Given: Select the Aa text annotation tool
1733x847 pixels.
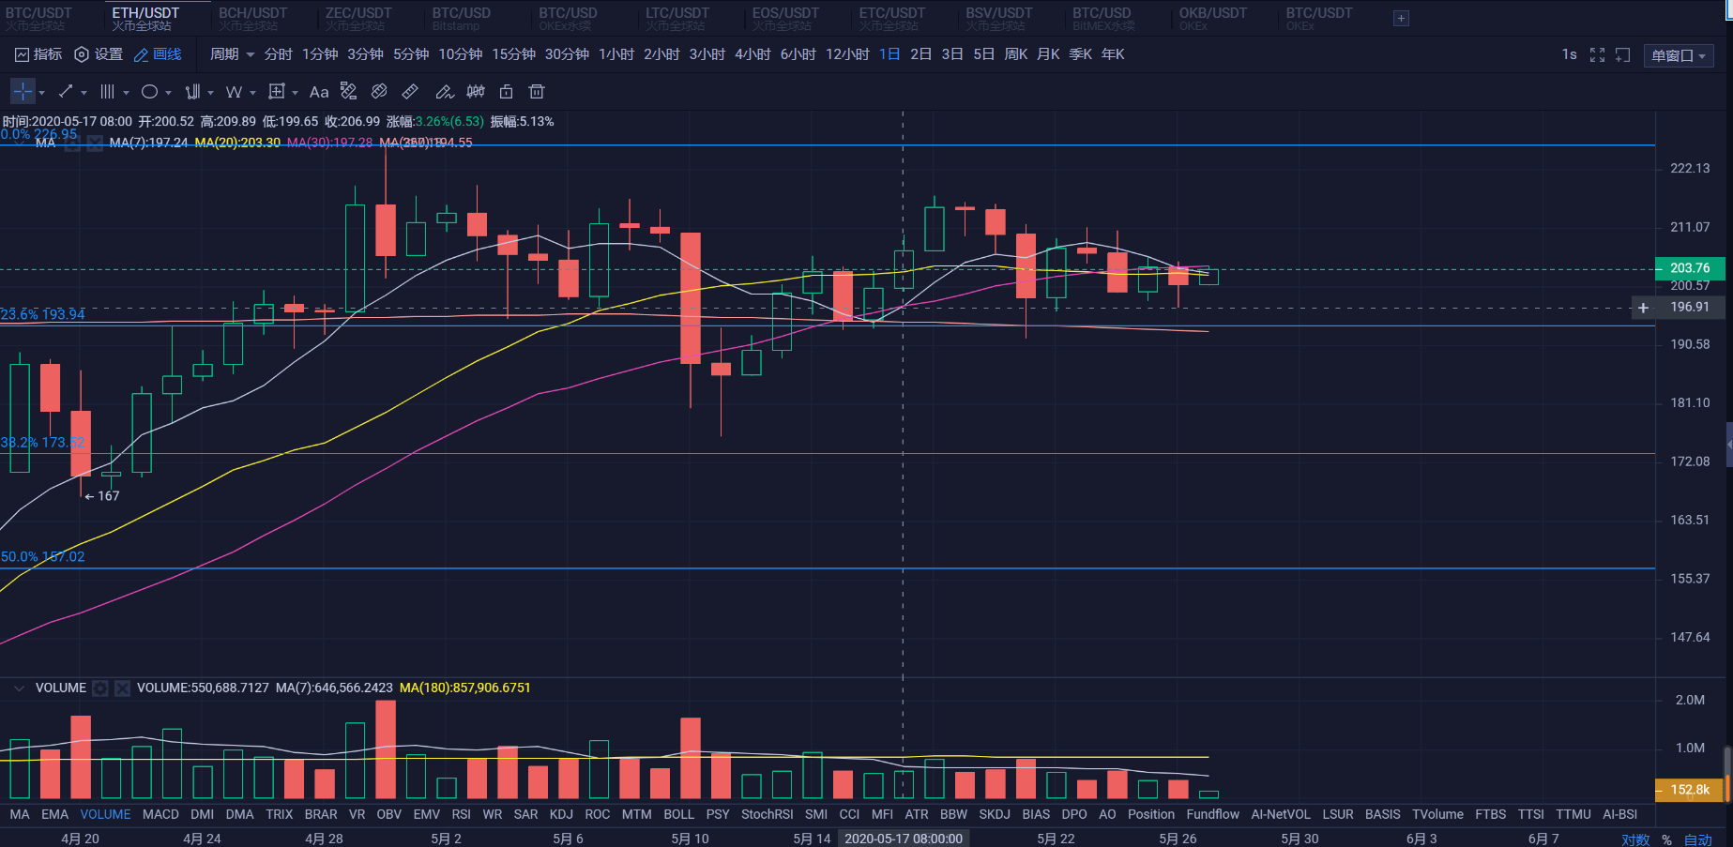Looking at the screenshot, I should (319, 91).
